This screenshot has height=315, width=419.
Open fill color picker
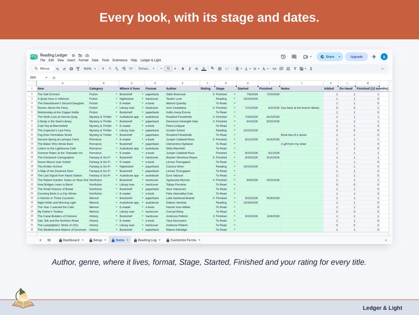click(x=213, y=69)
